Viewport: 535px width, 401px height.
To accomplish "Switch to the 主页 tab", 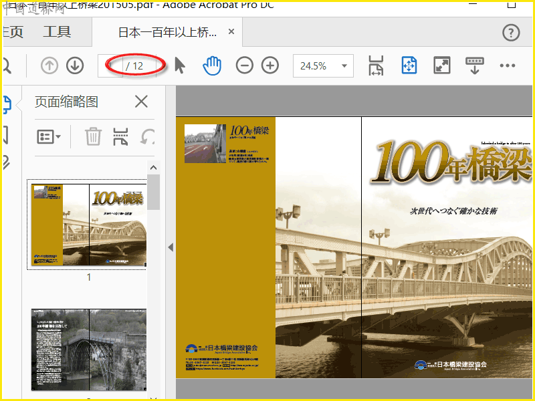I will 13,32.
